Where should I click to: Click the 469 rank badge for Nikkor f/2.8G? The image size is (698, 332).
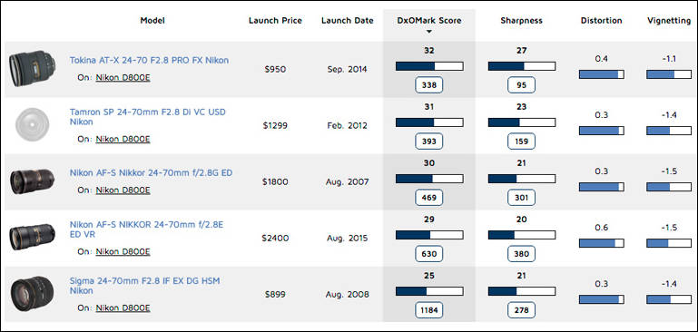click(x=429, y=198)
